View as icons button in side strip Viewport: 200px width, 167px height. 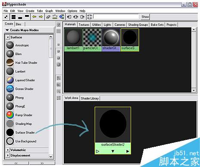click(x=59, y=25)
